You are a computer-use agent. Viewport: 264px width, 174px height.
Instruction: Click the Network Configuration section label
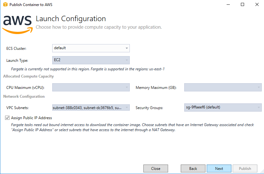(x=24, y=96)
